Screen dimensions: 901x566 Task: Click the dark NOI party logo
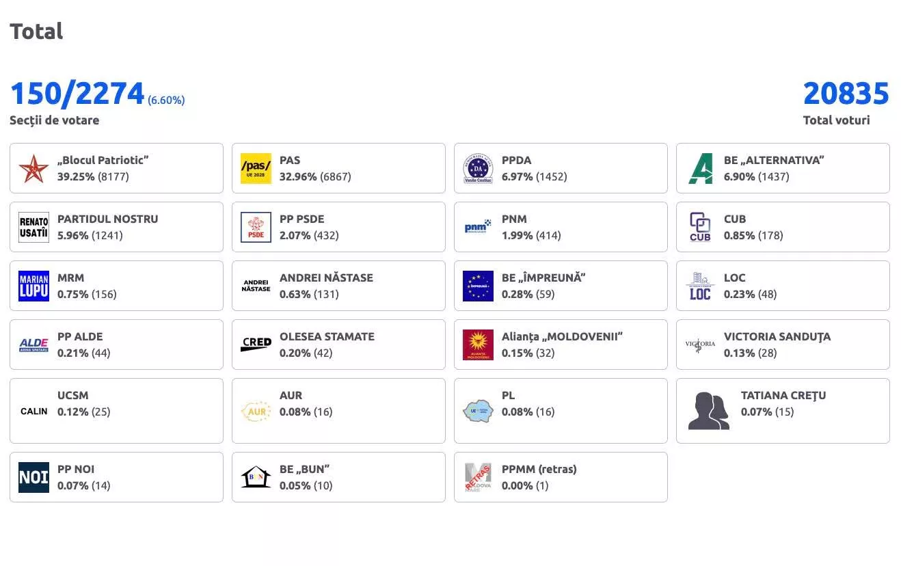click(x=33, y=477)
